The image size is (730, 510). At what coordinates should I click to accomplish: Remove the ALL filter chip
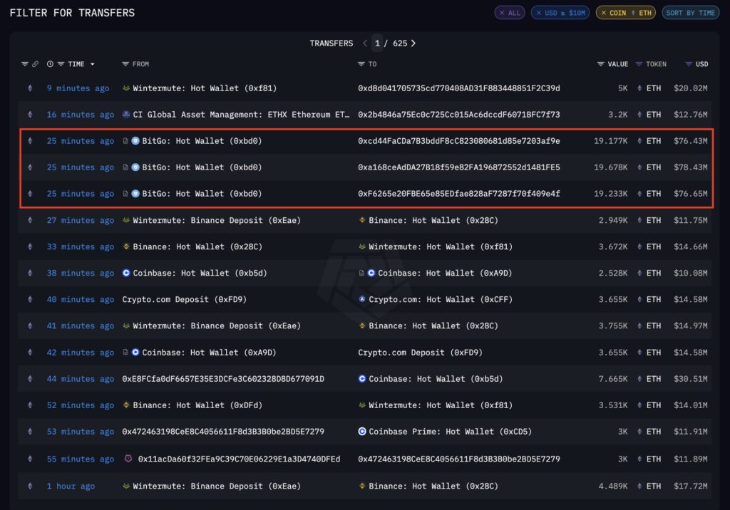pos(501,13)
